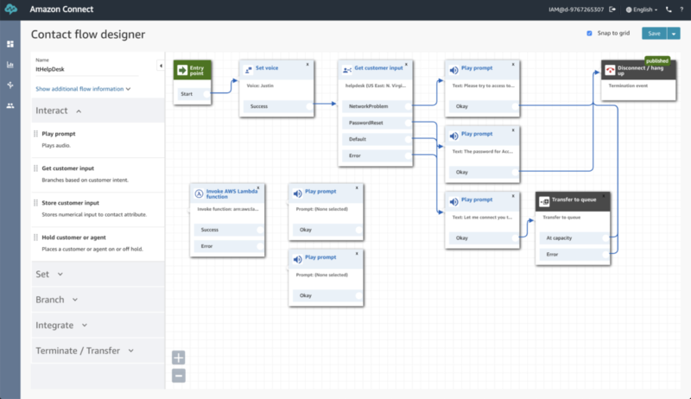Click the IAM@d-9767265307 user label
Image resolution: width=691 pixels, height=399 pixels.
click(x=576, y=9)
